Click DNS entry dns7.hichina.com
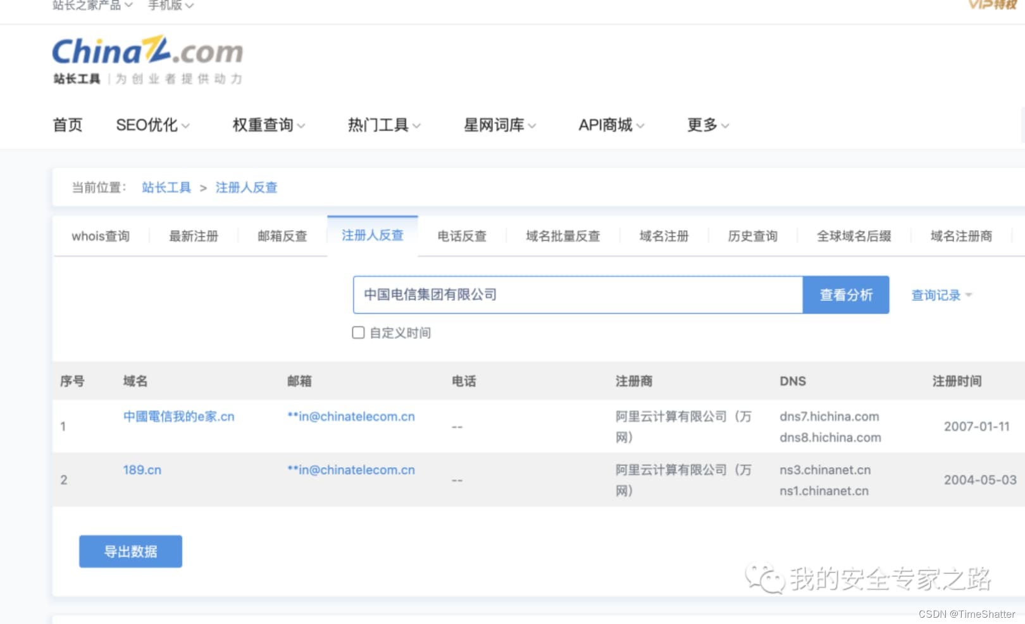This screenshot has width=1025, height=624. pos(829,417)
